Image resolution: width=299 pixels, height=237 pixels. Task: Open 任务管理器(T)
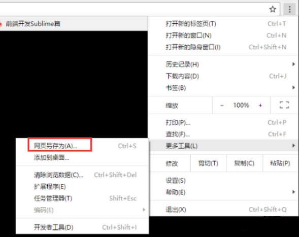tap(82, 198)
